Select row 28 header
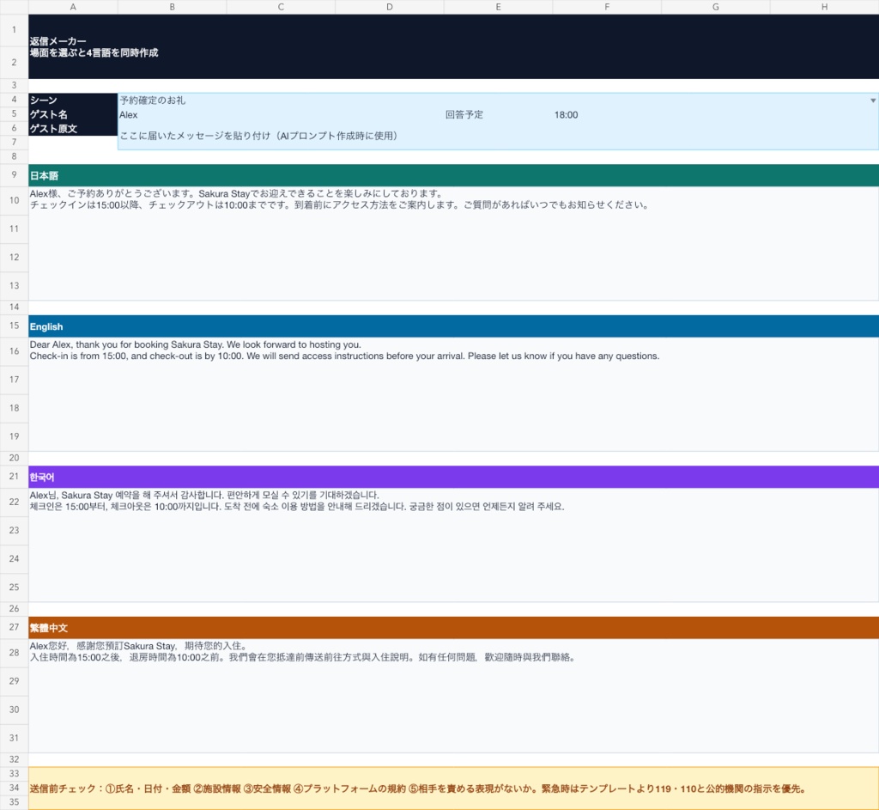 [14, 652]
